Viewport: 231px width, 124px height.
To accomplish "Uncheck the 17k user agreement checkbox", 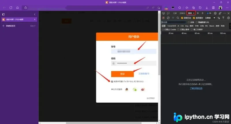I will tap(112, 82).
